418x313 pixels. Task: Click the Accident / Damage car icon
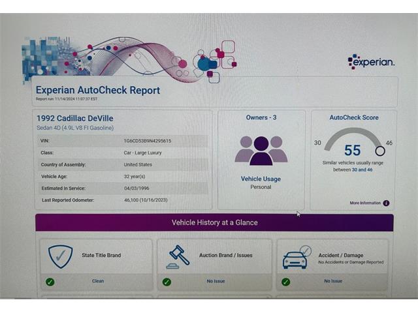(x=296, y=257)
